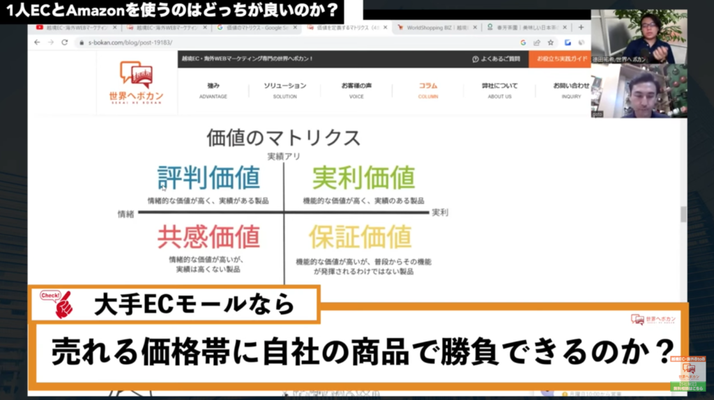Click the lower participant webcam thumbnail
This screenshot has width=714, height=400.
(x=639, y=91)
